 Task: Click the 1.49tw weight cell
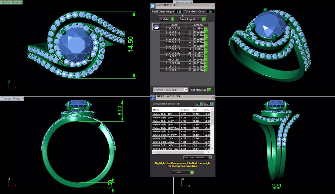click(x=199, y=28)
